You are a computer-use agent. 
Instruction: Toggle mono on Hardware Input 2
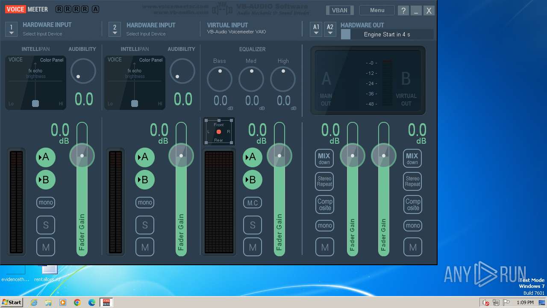pyautogui.click(x=145, y=202)
